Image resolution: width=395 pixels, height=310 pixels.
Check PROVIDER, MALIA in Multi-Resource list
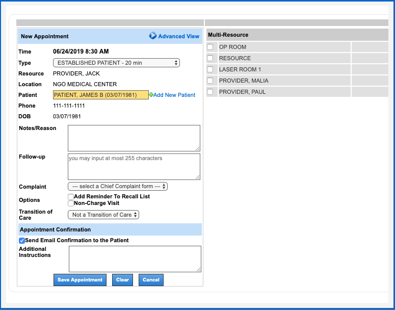[x=210, y=81]
